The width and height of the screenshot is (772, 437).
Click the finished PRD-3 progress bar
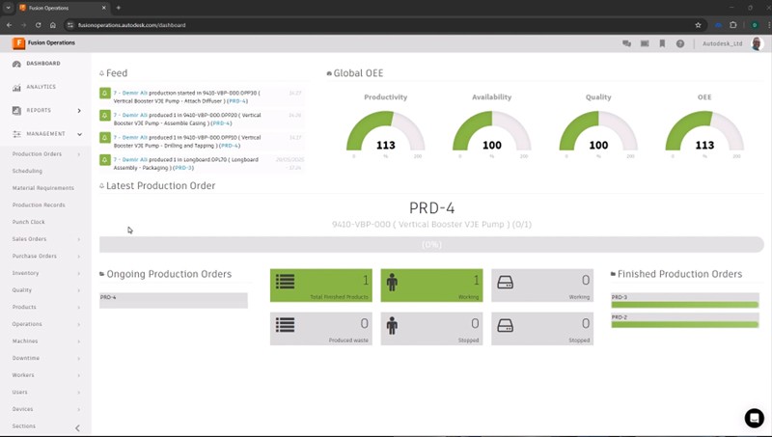(685, 305)
